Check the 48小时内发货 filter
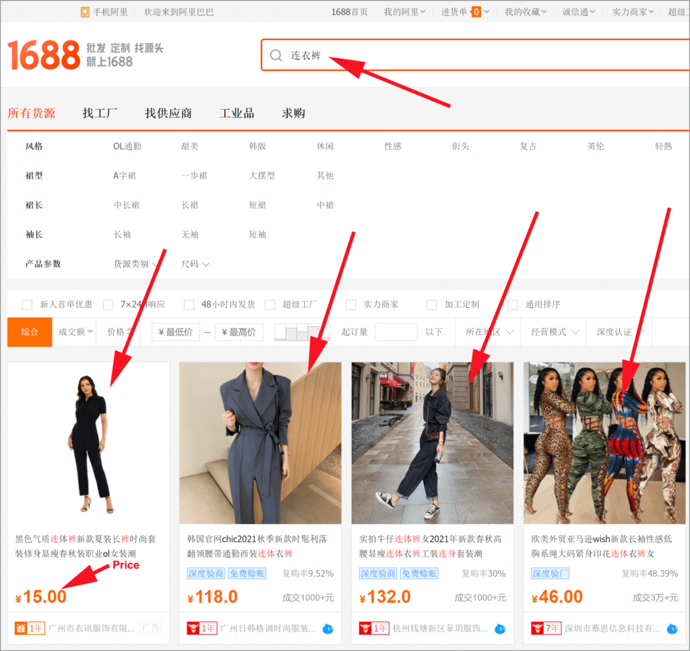Image resolution: width=690 pixels, height=651 pixels. 189,305
